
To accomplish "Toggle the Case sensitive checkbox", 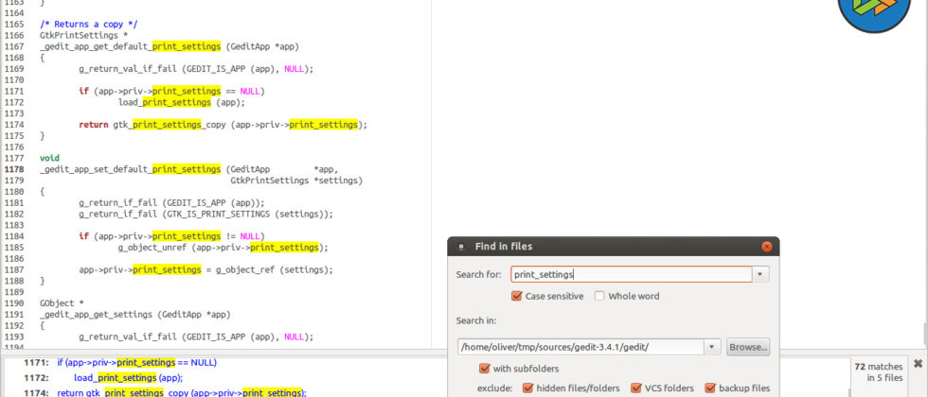I will [x=517, y=296].
